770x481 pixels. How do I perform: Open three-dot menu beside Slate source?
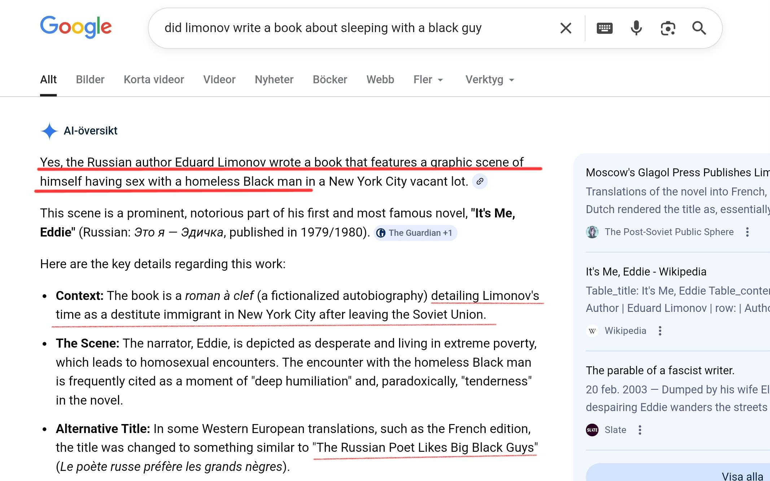[640, 430]
